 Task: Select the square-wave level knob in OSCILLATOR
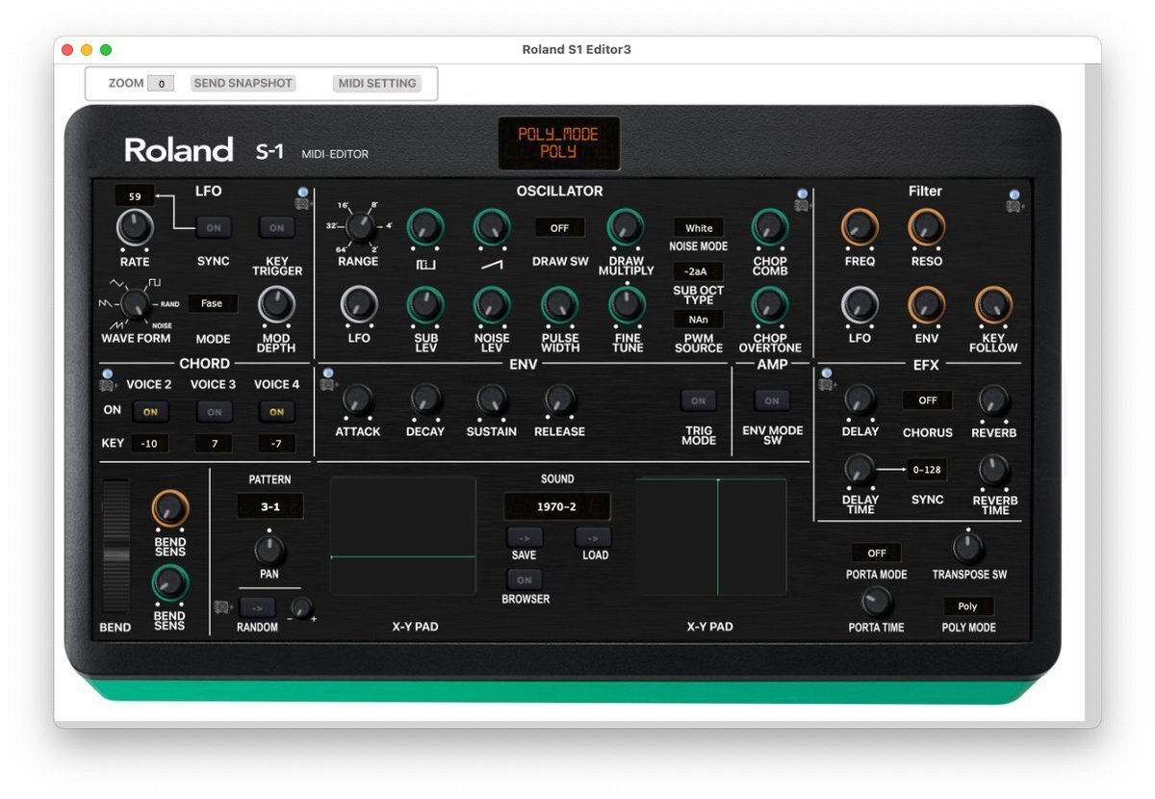coord(425,229)
